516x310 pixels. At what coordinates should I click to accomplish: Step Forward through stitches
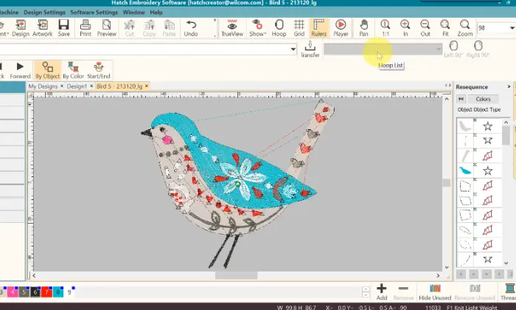[20, 71]
